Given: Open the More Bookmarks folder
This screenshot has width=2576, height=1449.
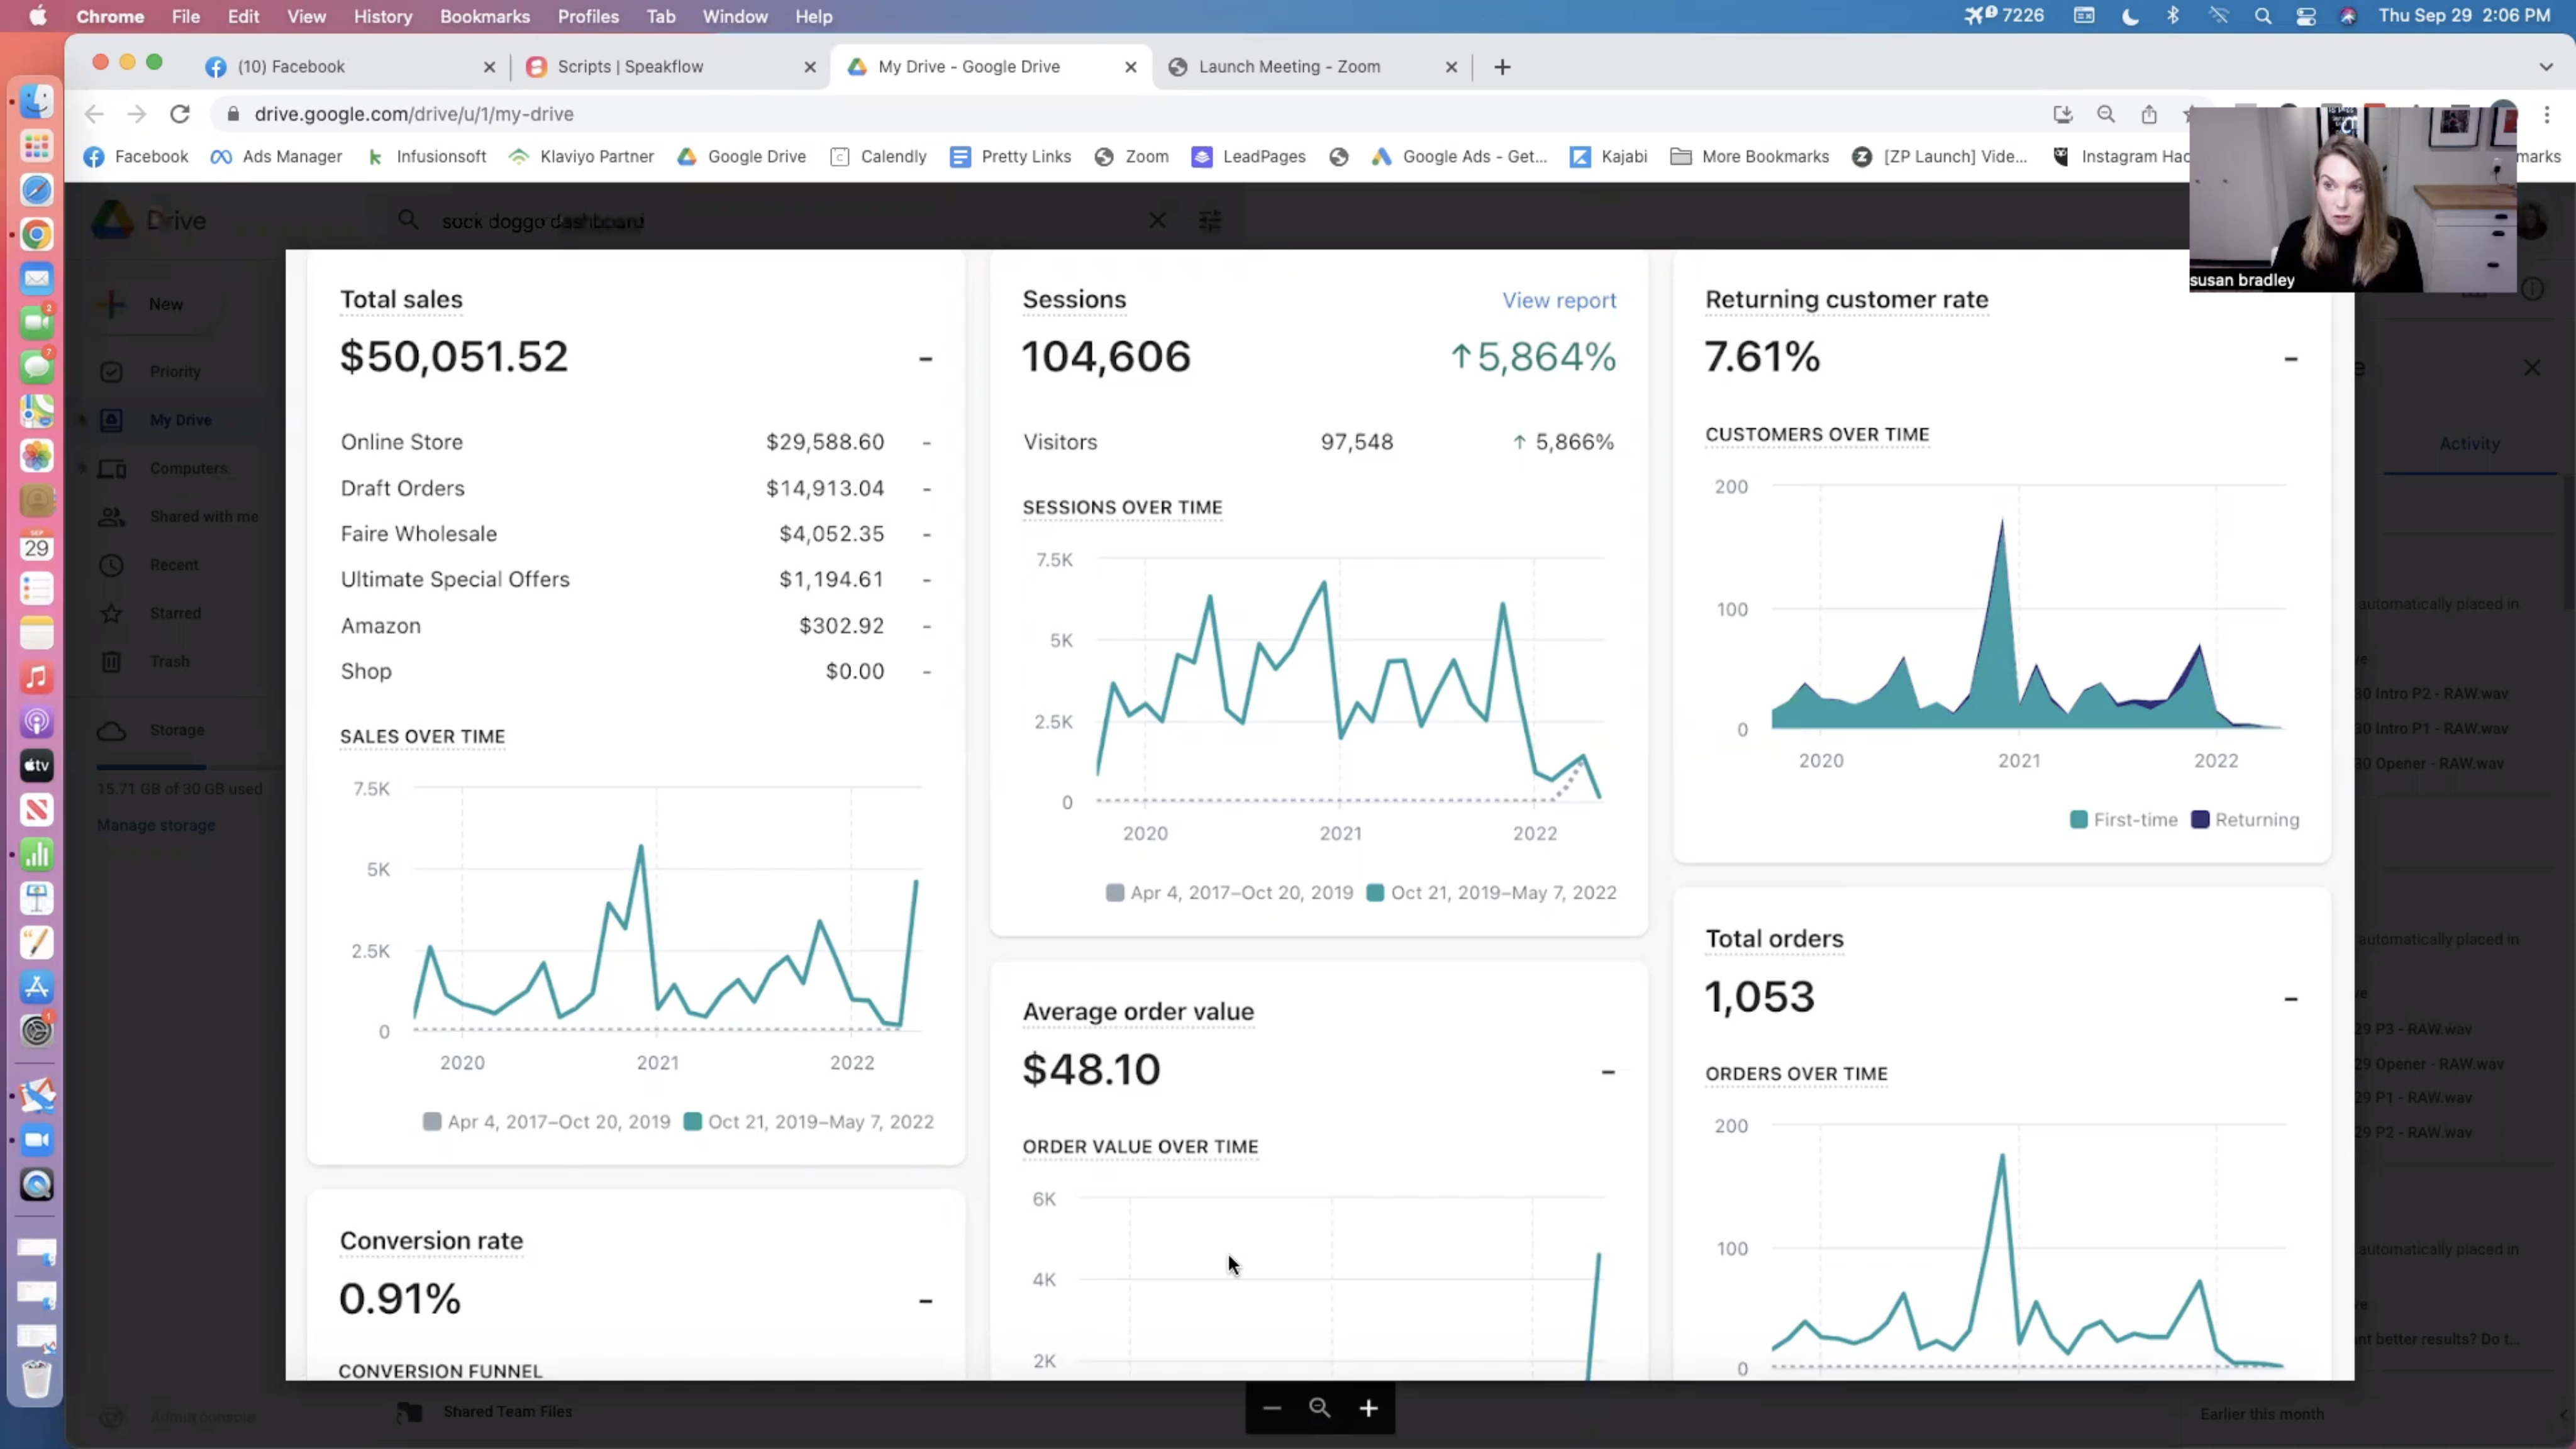Looking at the screenshot, I should tap(1750, 156).
